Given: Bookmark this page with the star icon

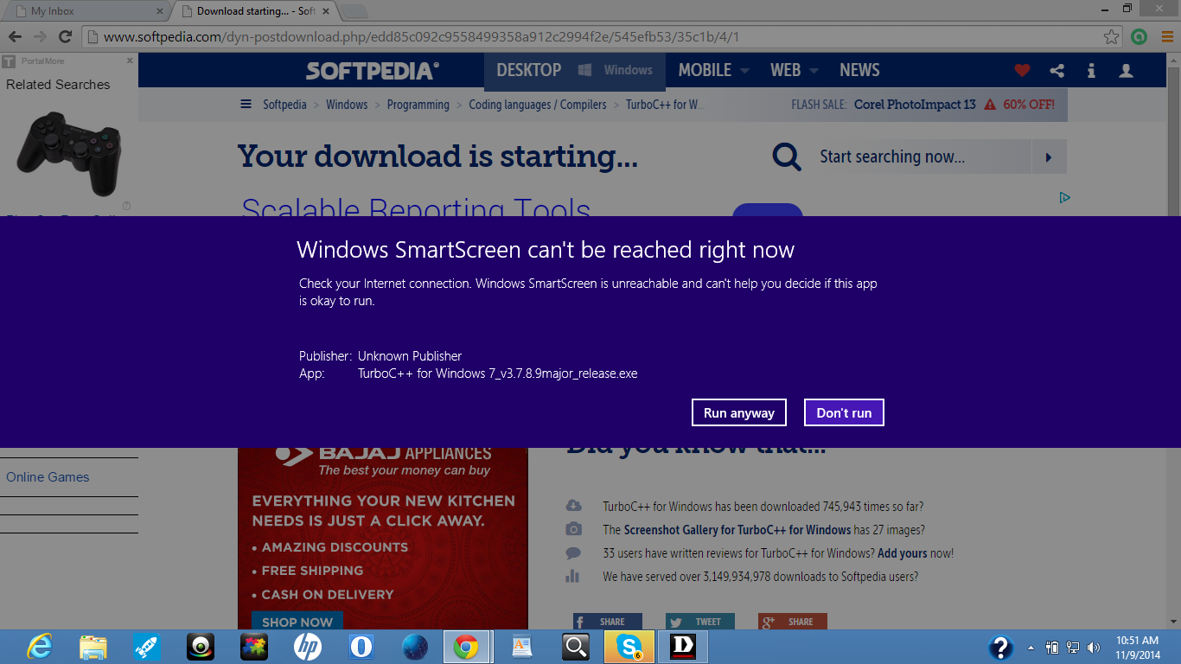Looking at the screenshot, I should tap(1112, 36).
